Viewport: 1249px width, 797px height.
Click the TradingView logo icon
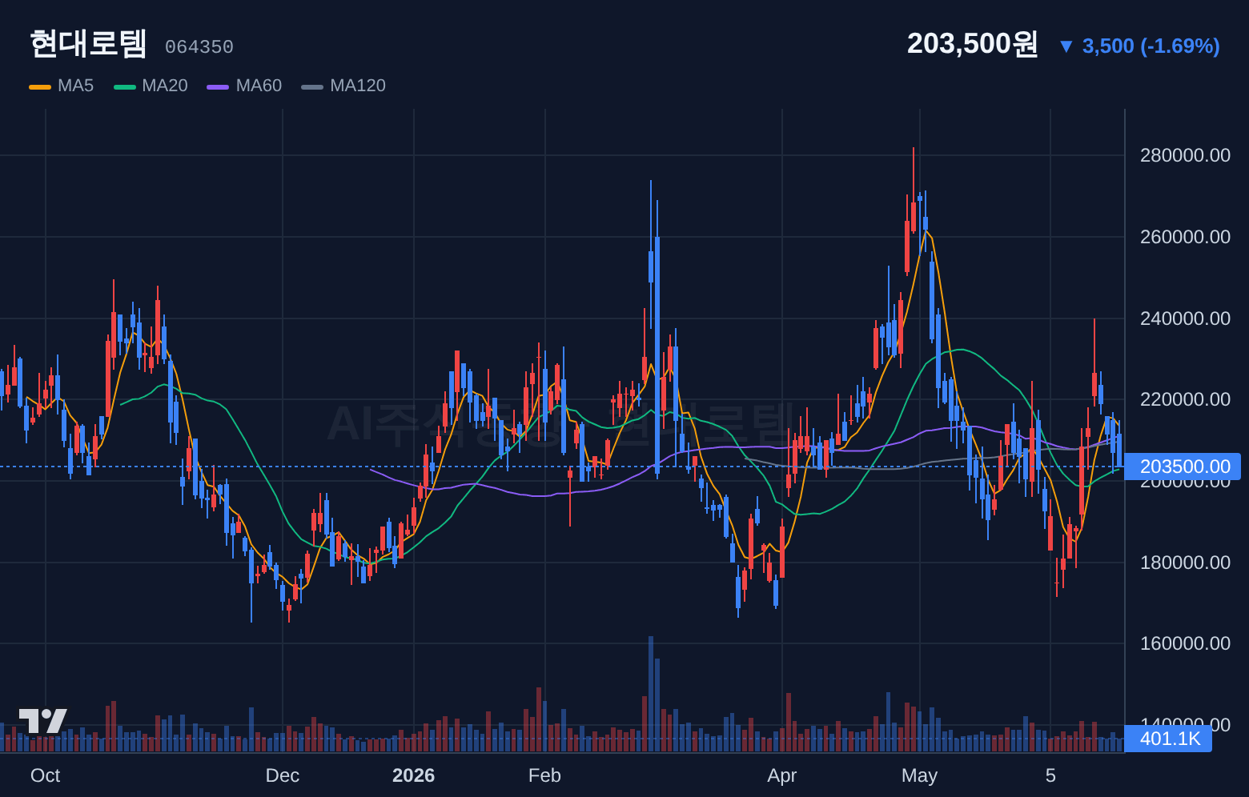(42, 721)
